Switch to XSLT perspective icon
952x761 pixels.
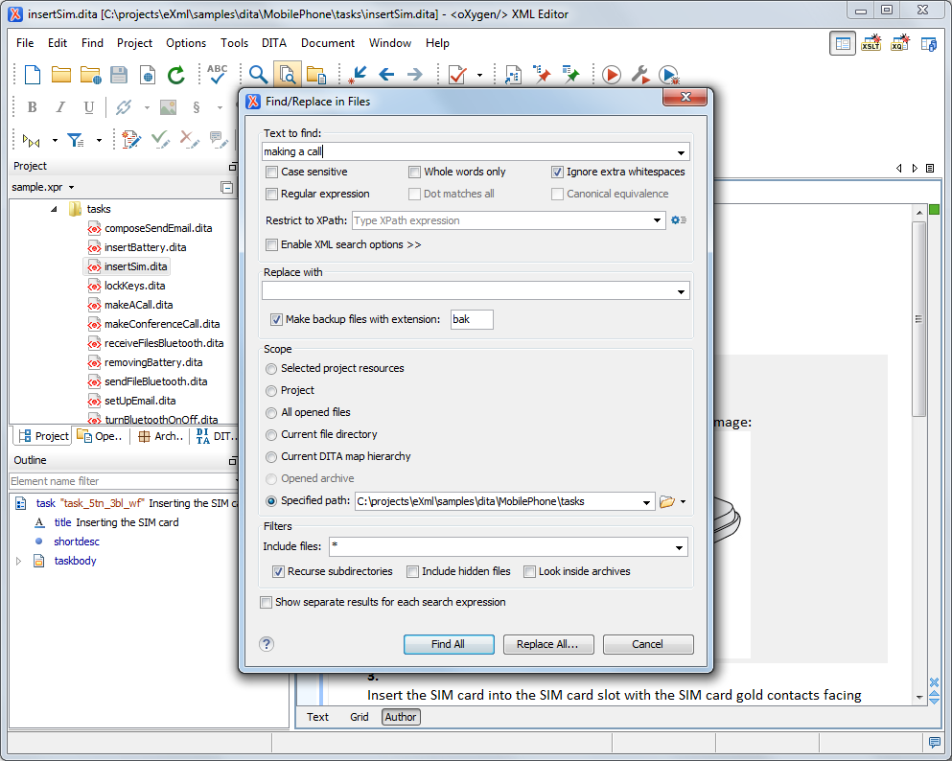(871, 43)
